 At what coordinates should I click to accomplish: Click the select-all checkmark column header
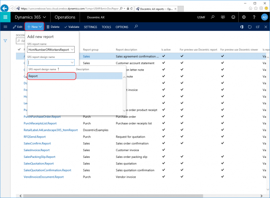[19, 49]
